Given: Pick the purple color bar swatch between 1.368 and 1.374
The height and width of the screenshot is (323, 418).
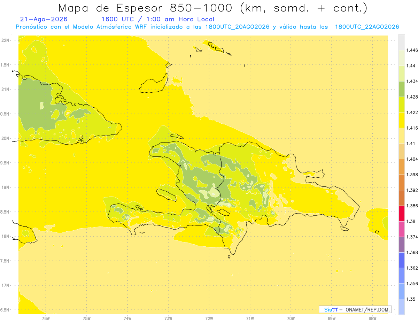Looking at the screenshot, I should (402, 245).
